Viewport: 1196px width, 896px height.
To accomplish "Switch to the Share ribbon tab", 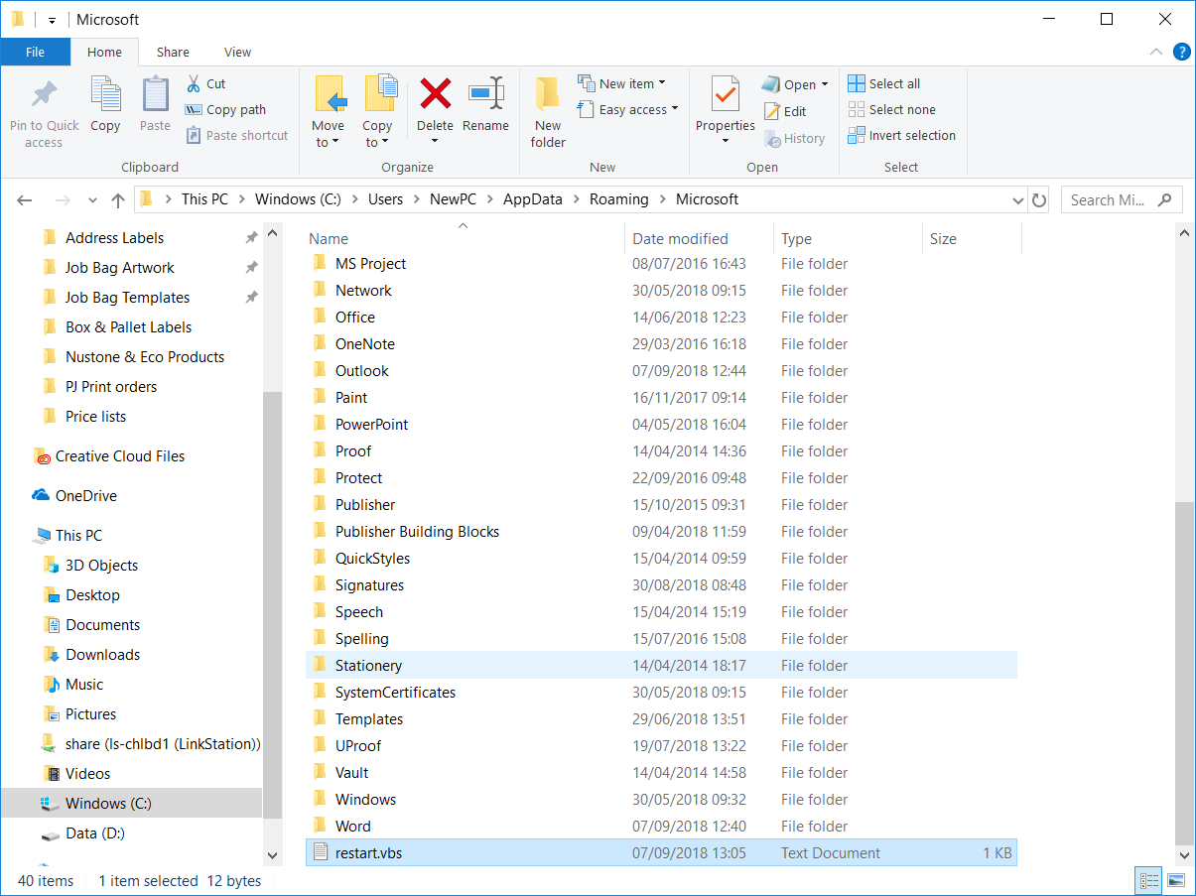I will tap(173, 52).
